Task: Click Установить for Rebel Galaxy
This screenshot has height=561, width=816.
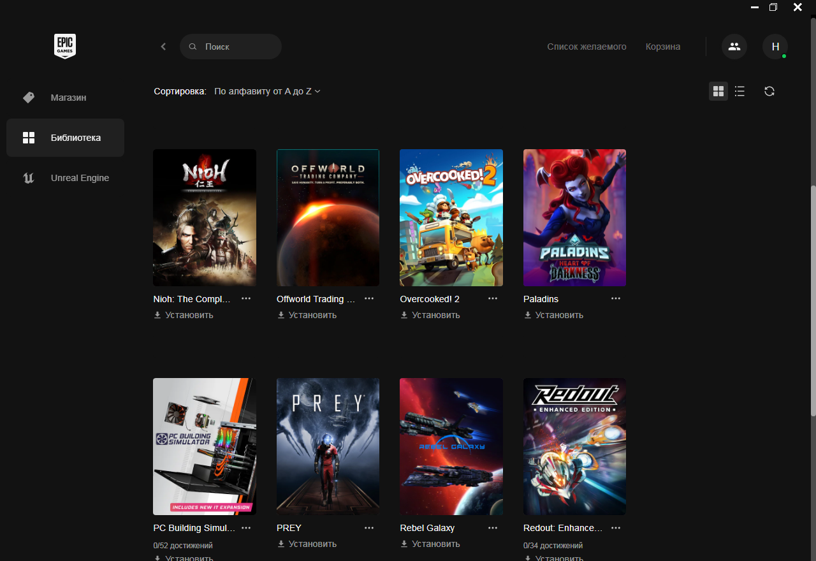Action: [x=436, y=544]
